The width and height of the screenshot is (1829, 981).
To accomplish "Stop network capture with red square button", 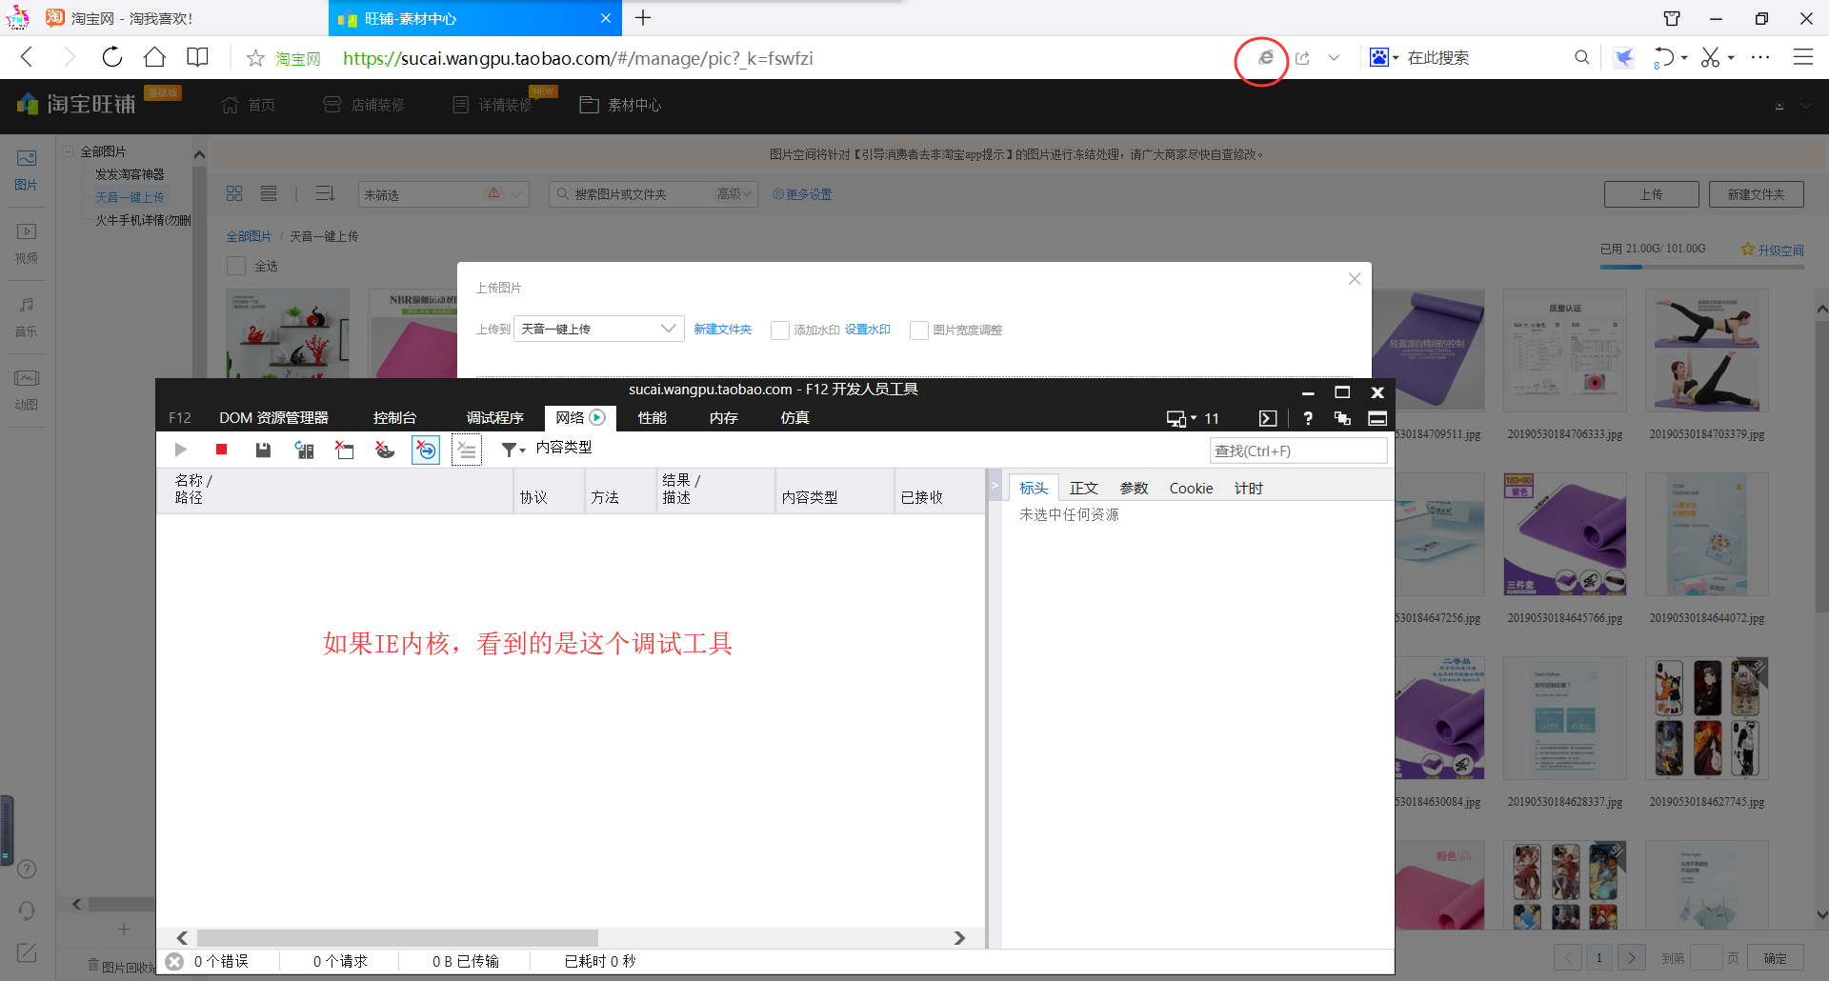I will (x=221, y=450).
